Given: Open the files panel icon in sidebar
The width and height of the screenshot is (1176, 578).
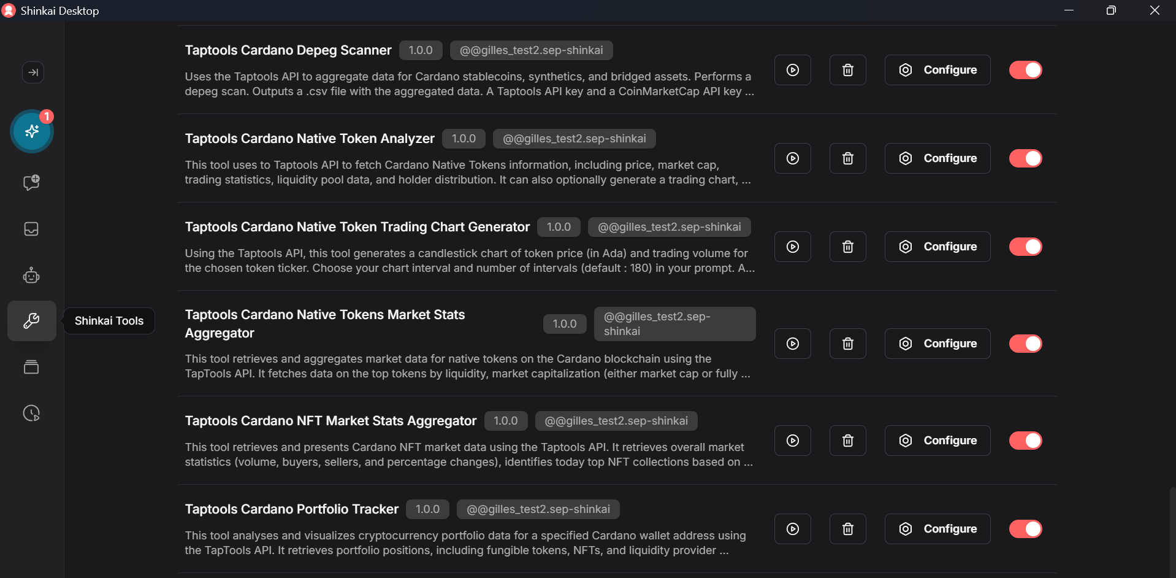Looking at the screenshot, I should 31,367.
